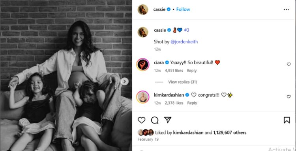This screenshot has height=151, width=296.
Task: Open kimkardashian's profile avatar
Action: pos(143,97)
